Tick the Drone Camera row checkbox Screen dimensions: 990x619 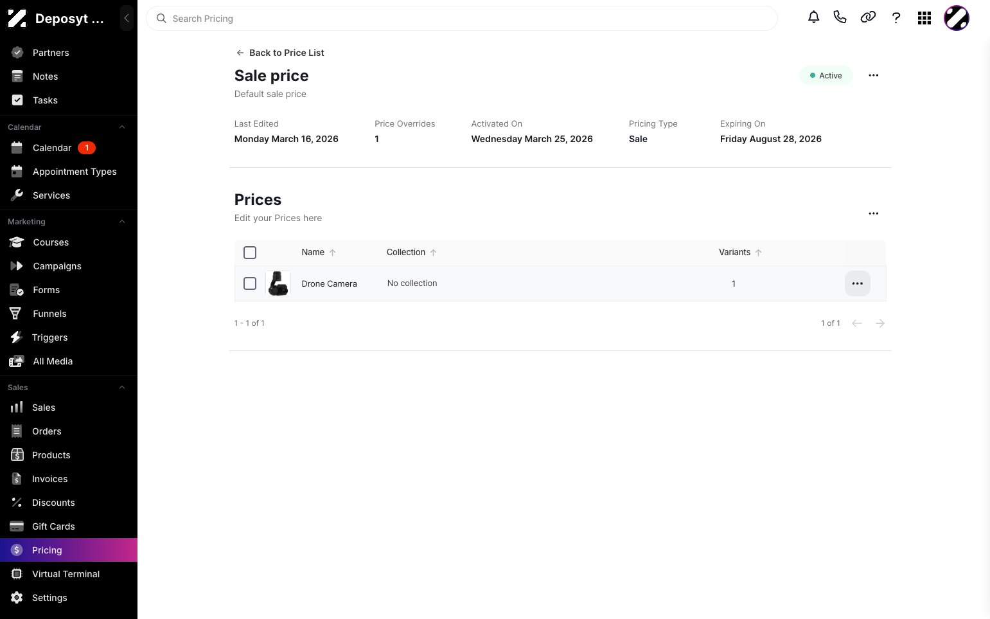point(250,283)
